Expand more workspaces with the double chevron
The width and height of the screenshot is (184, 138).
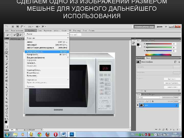[x=166, y=27]
